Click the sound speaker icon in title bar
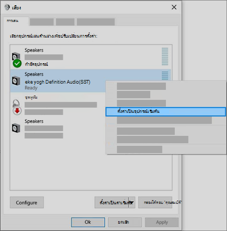The height and width of the screenshot is (231, 227). coord(7,7)
